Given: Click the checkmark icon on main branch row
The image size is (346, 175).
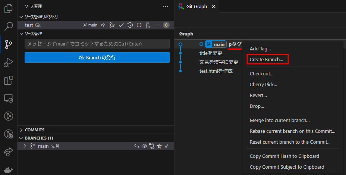Looking at the screenshot, I should pos(167,146).
